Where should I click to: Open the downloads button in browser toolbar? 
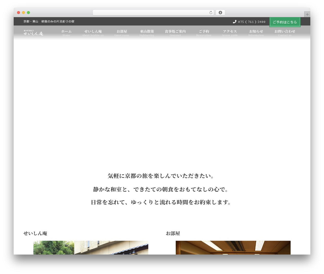220,13
